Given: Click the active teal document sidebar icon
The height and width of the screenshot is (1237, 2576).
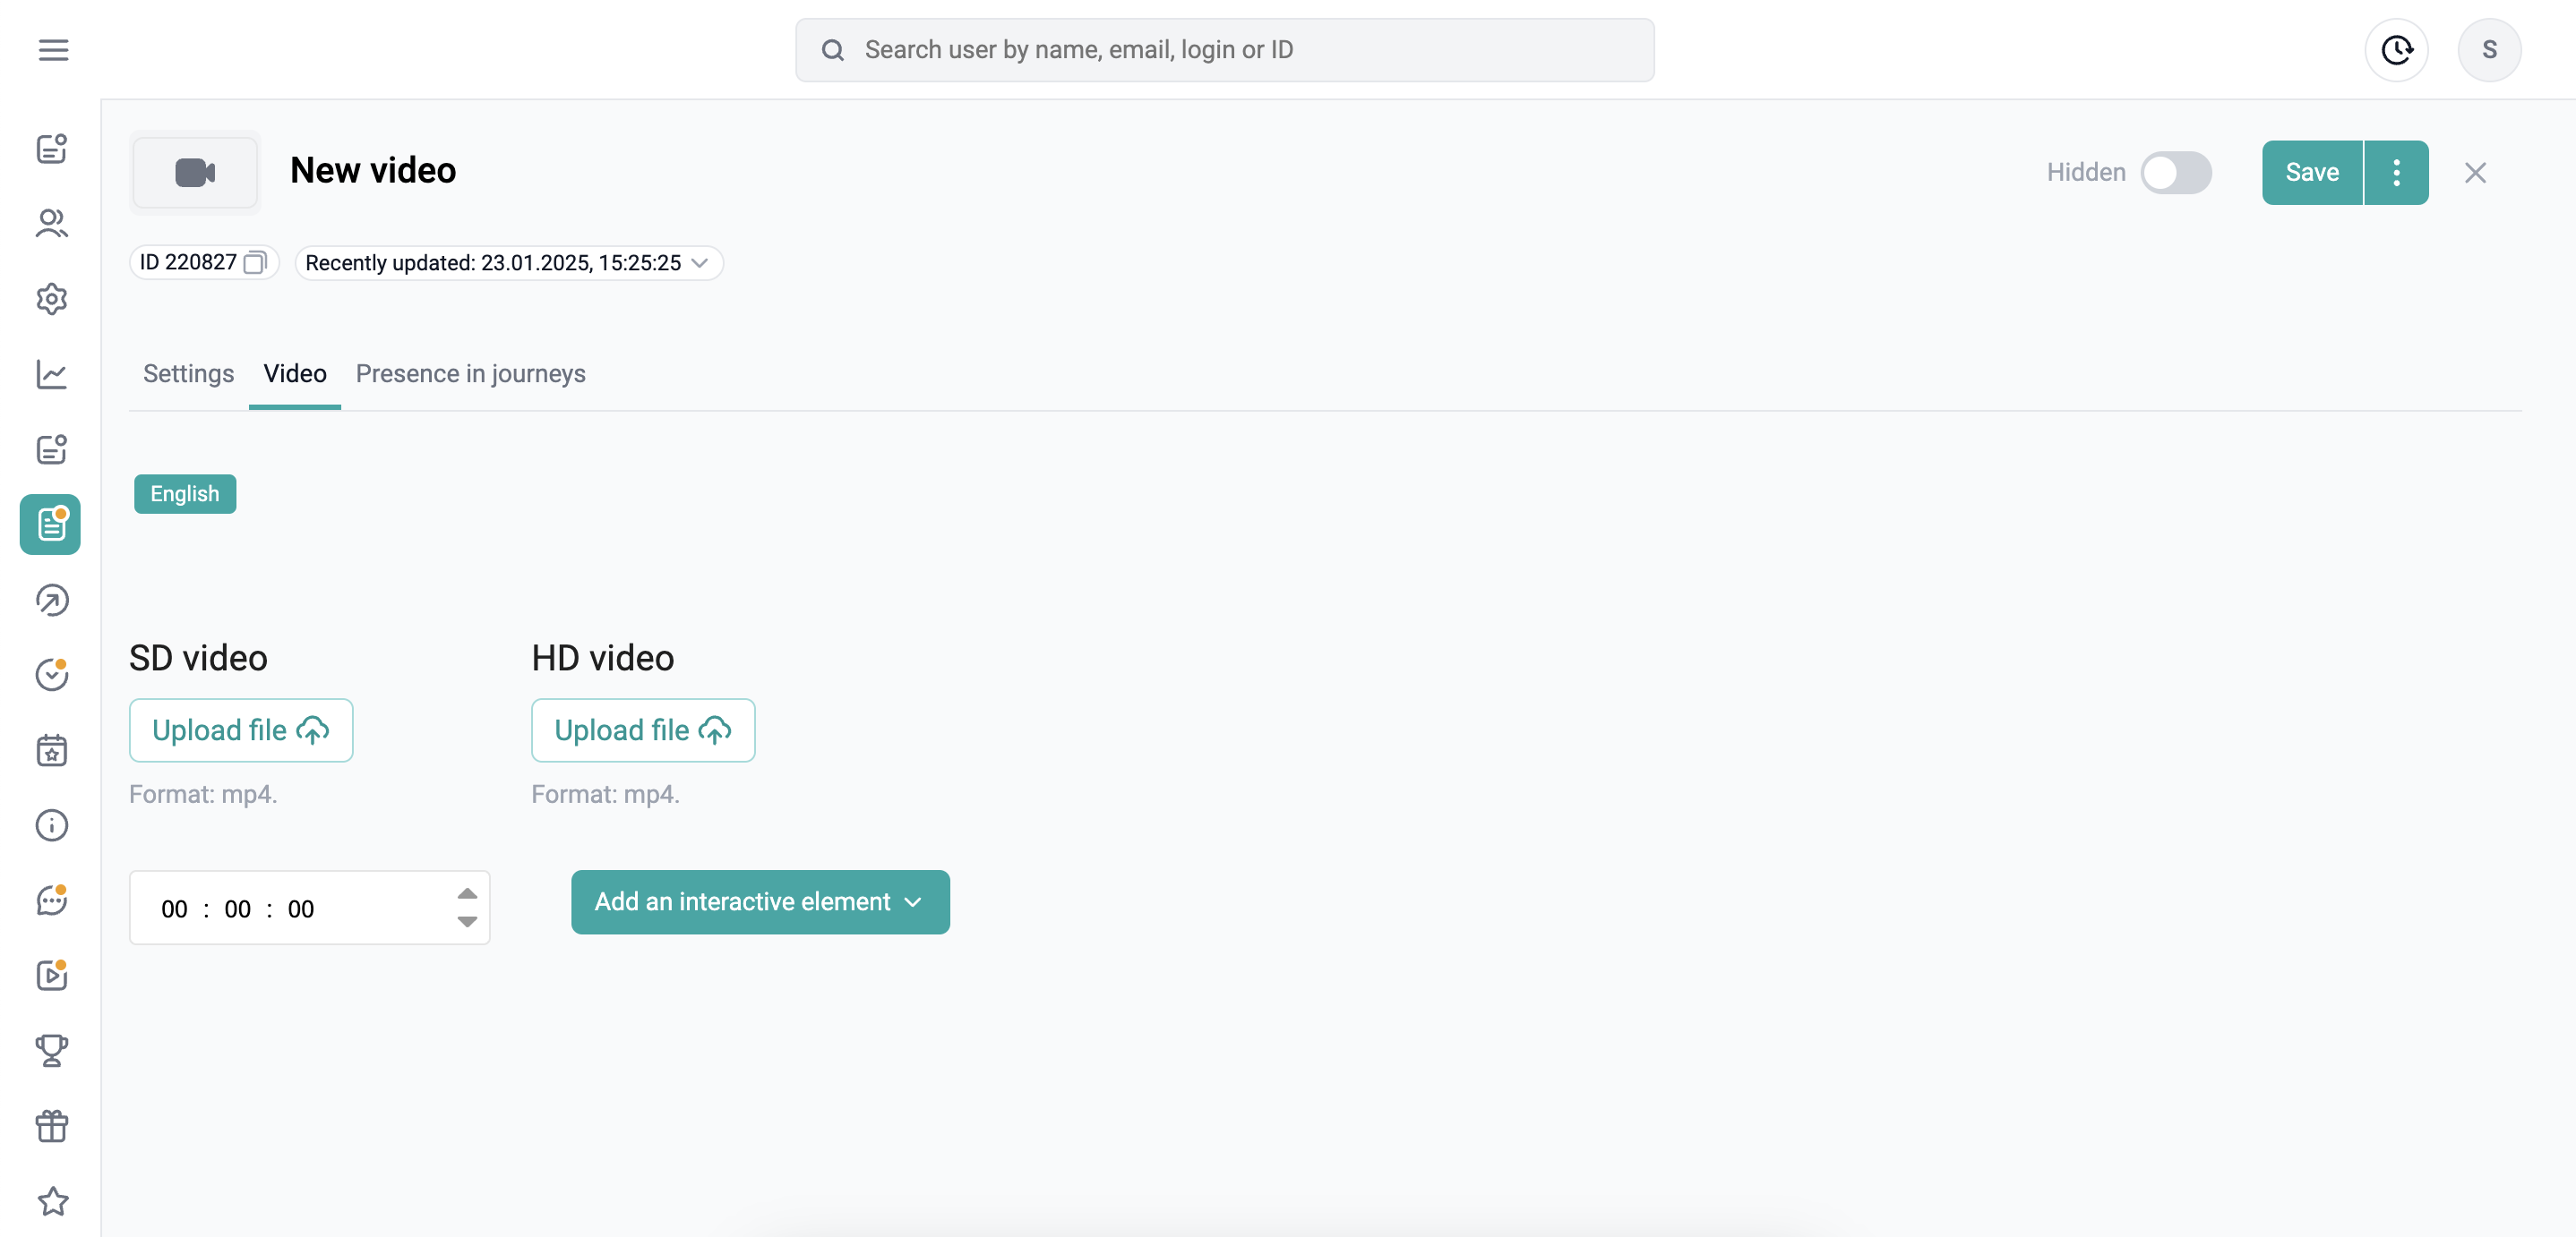Looking at the screenshot, I should tap(50, 524).
